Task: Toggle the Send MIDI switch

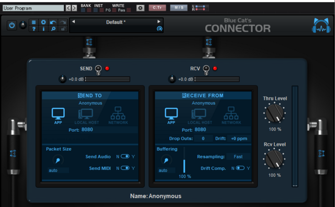Action: [125, 168]
